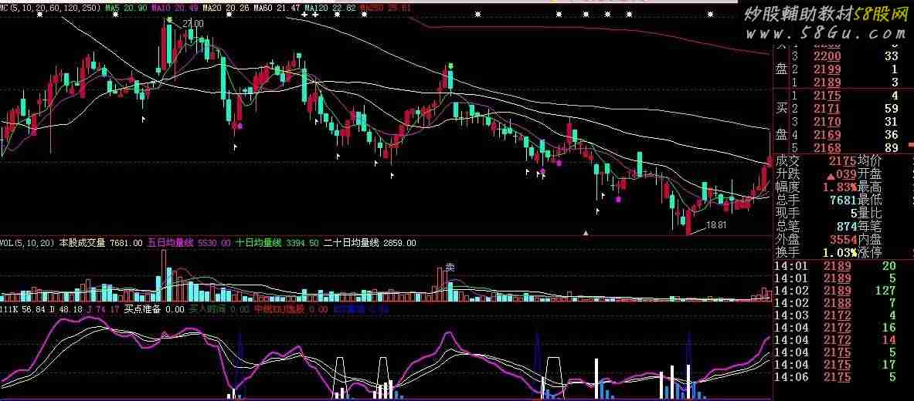The height and width of the screenshot is (401, 914).
Task: Click the white triangle marker above volume panel
Action: pos(586,233)
